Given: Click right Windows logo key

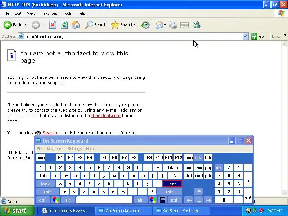Looking at the screenshot, I should [153, 200].
